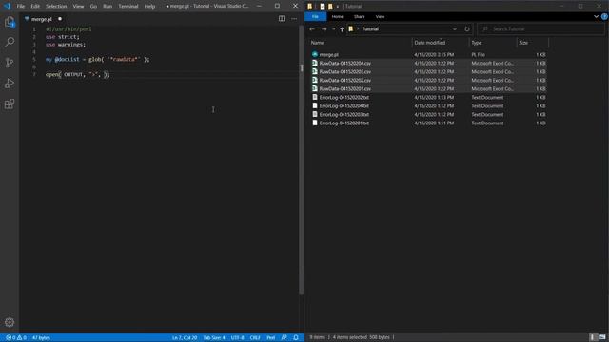Open the Search view in VS Code

[10, 42]
